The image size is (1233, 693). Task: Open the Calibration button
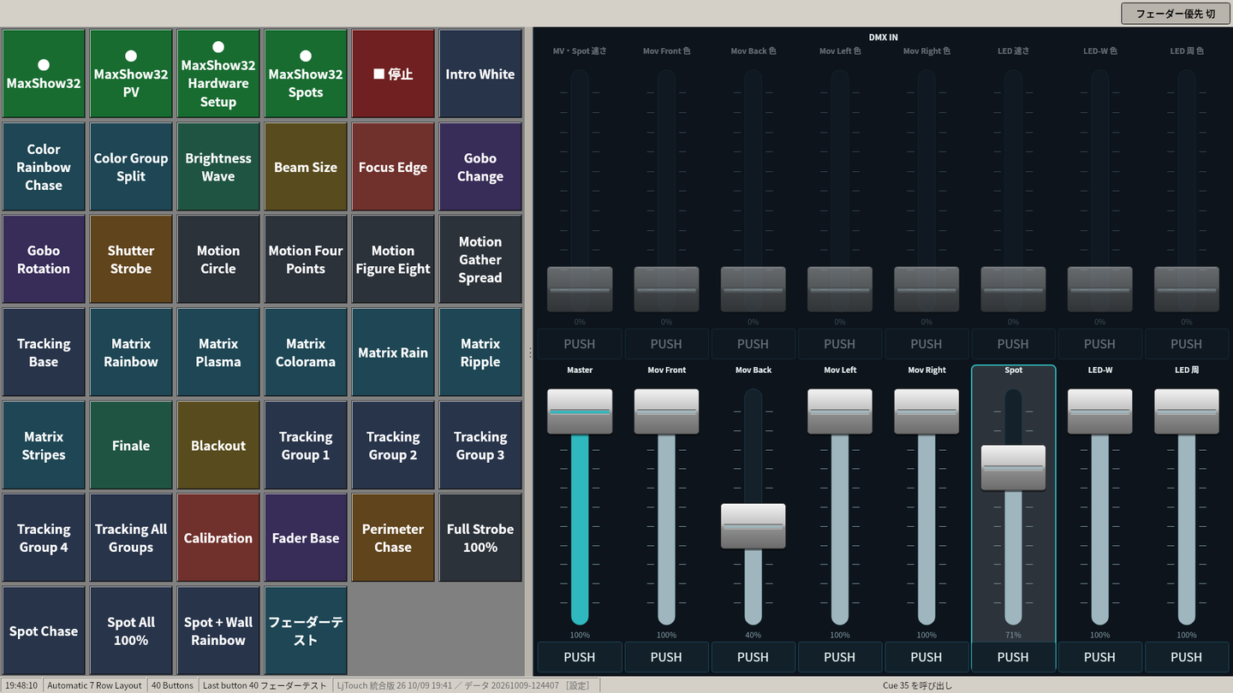click(218, 538)
